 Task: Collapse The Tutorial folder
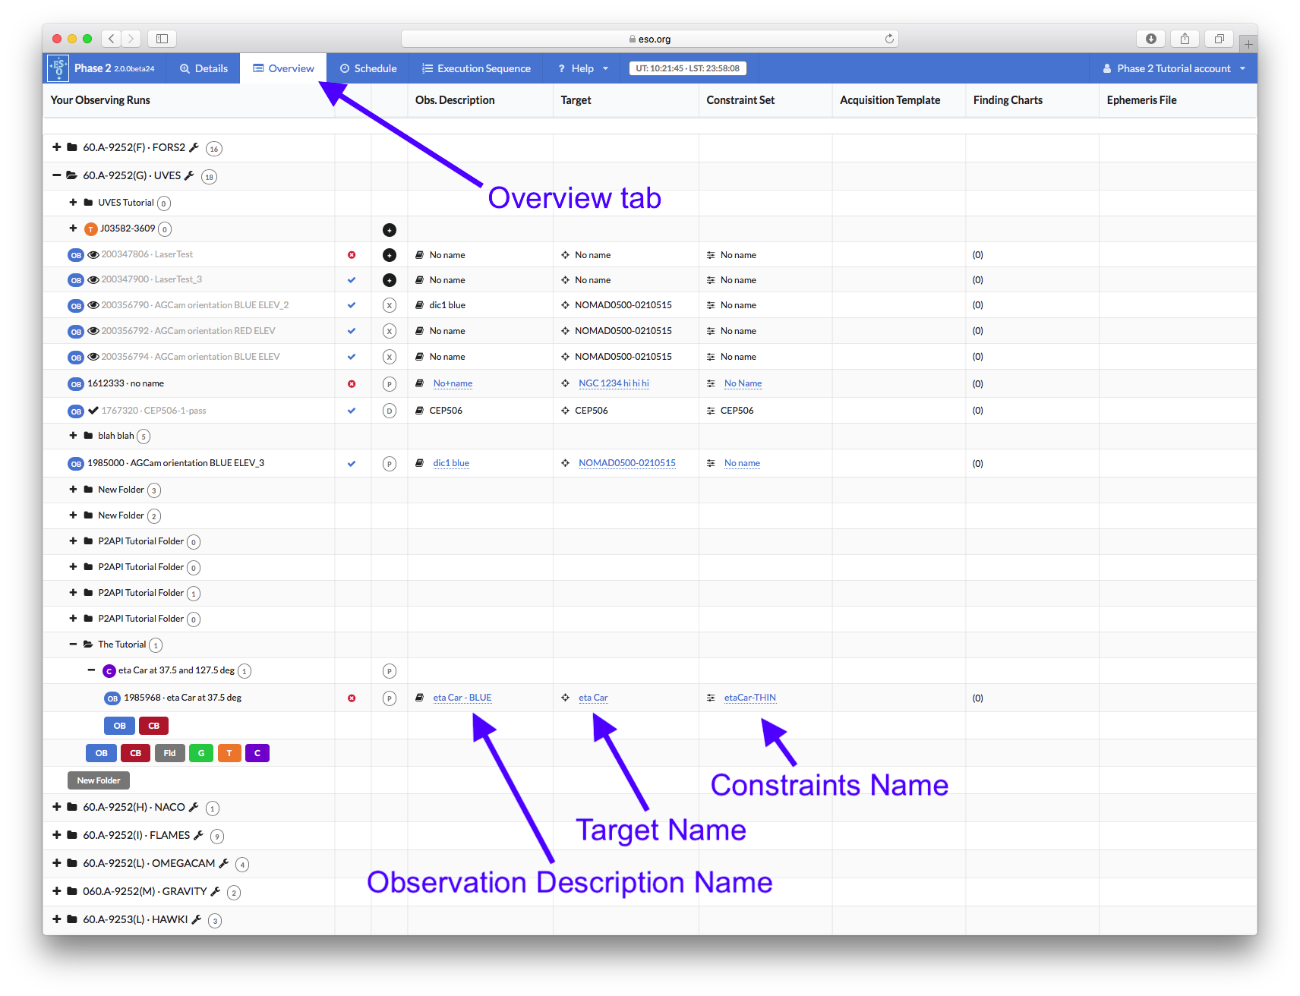(74, 645)
